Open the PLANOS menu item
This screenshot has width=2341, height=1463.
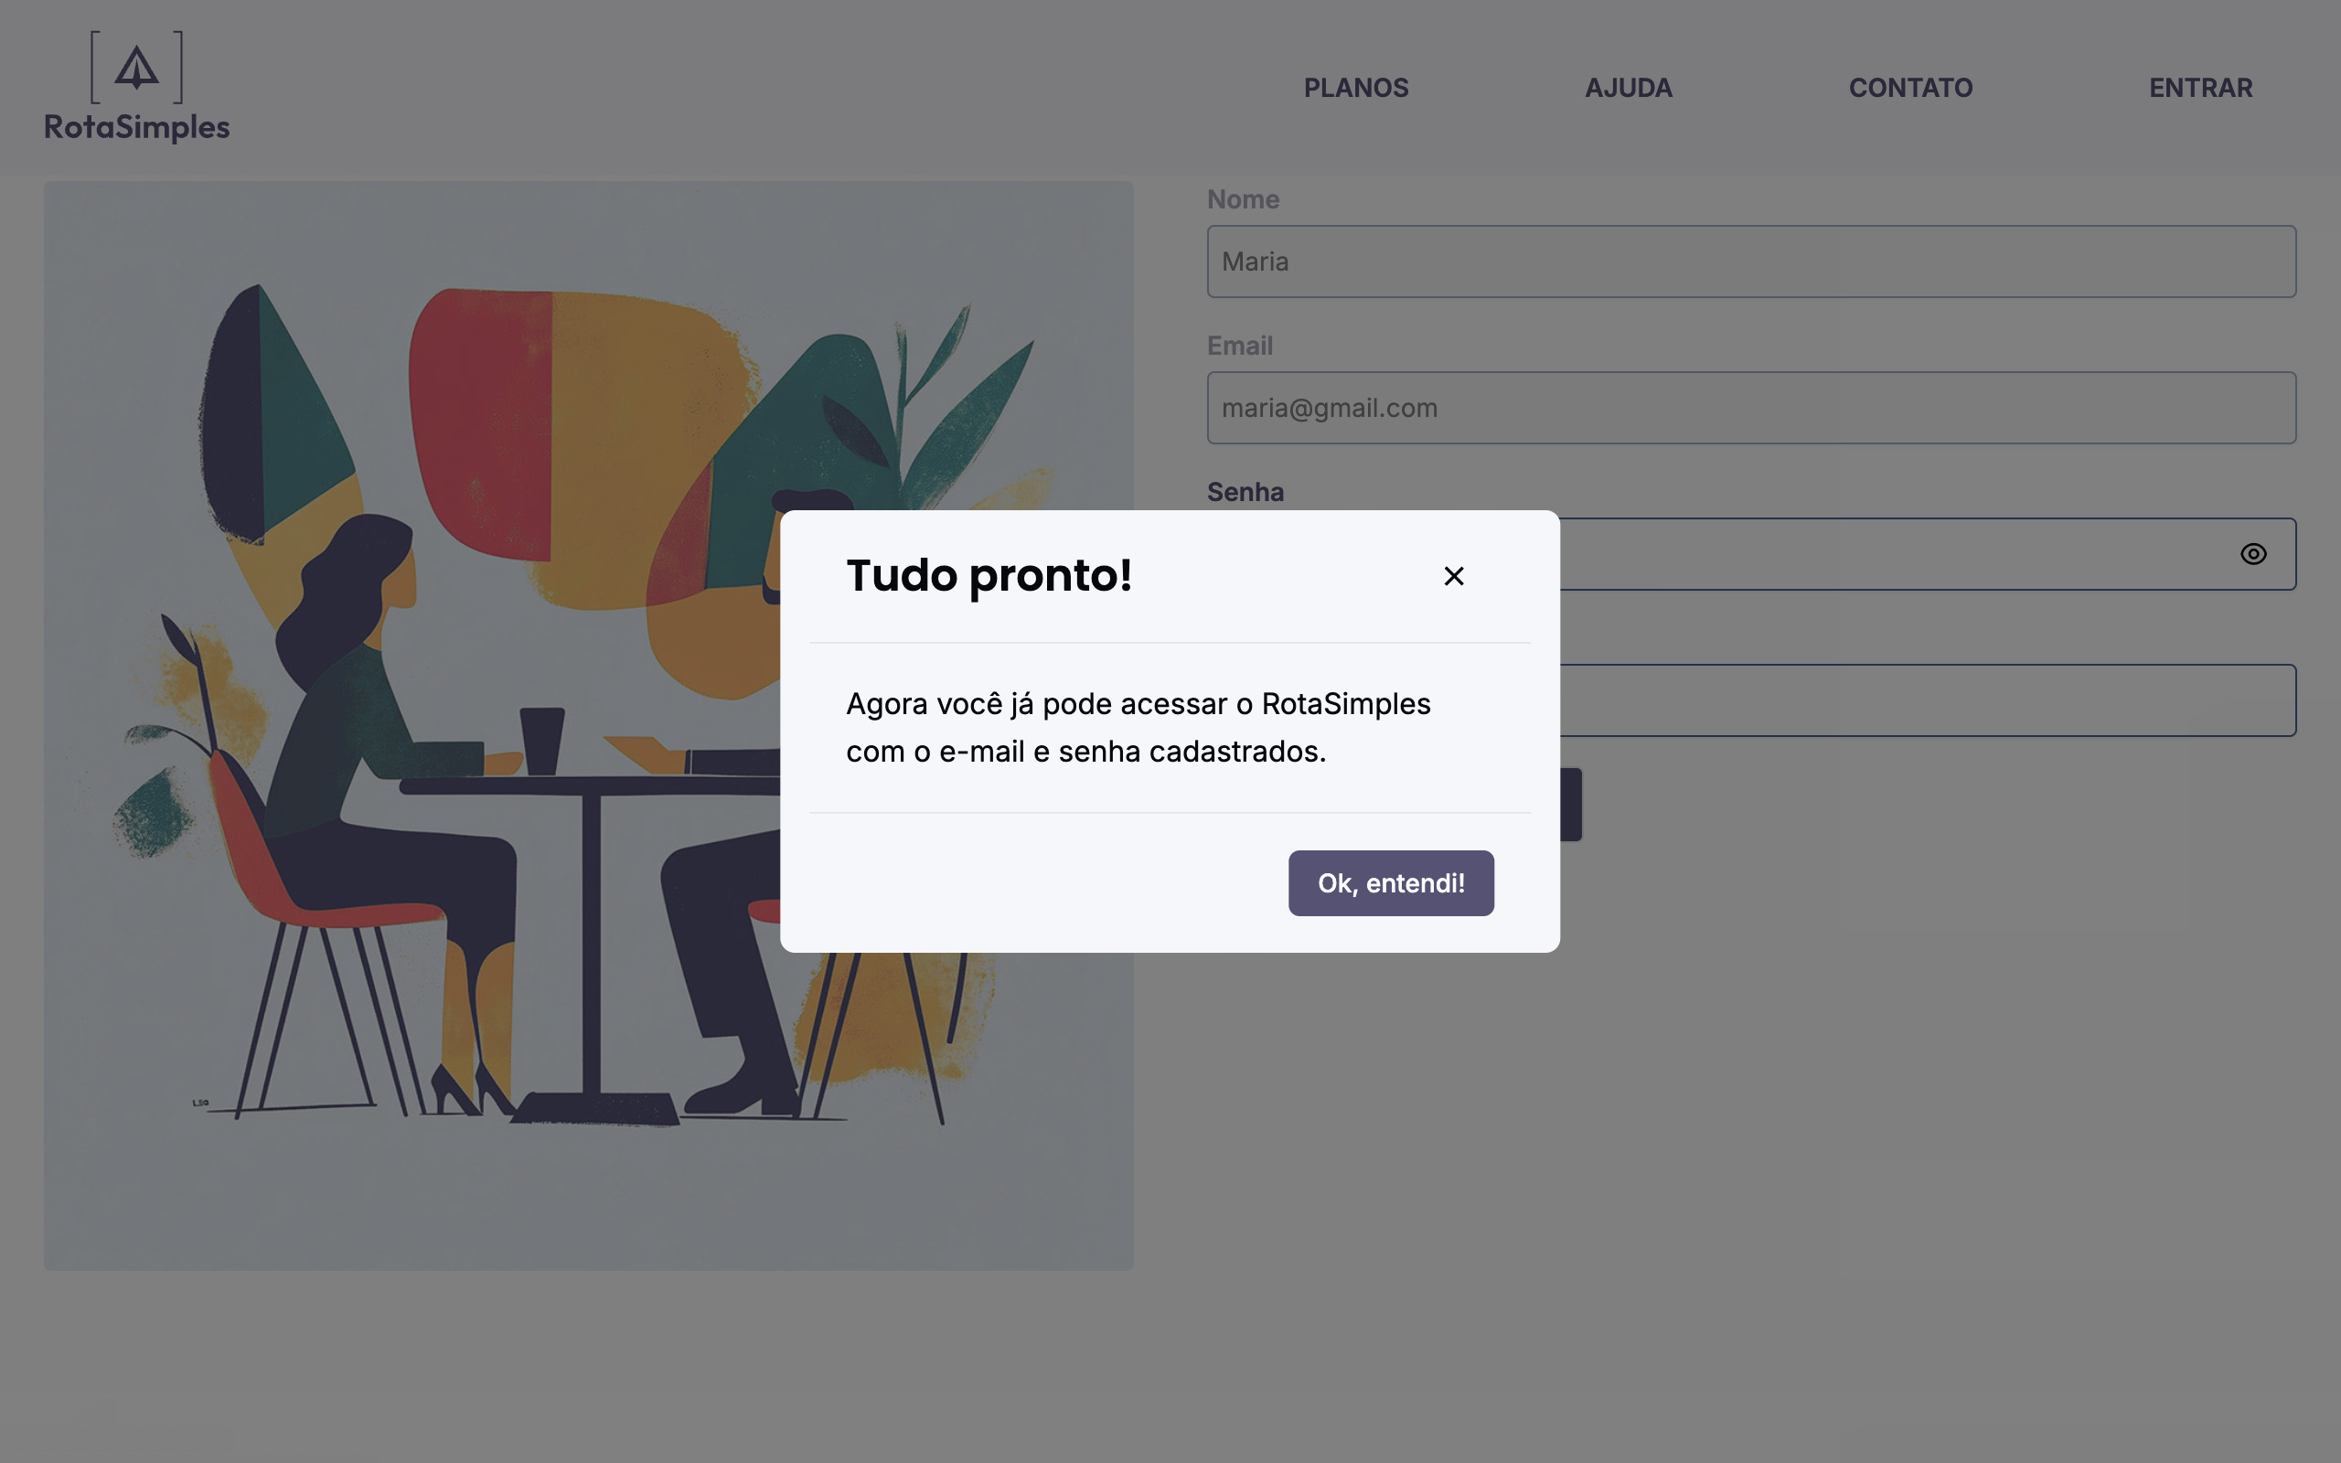coord(1355,88)
